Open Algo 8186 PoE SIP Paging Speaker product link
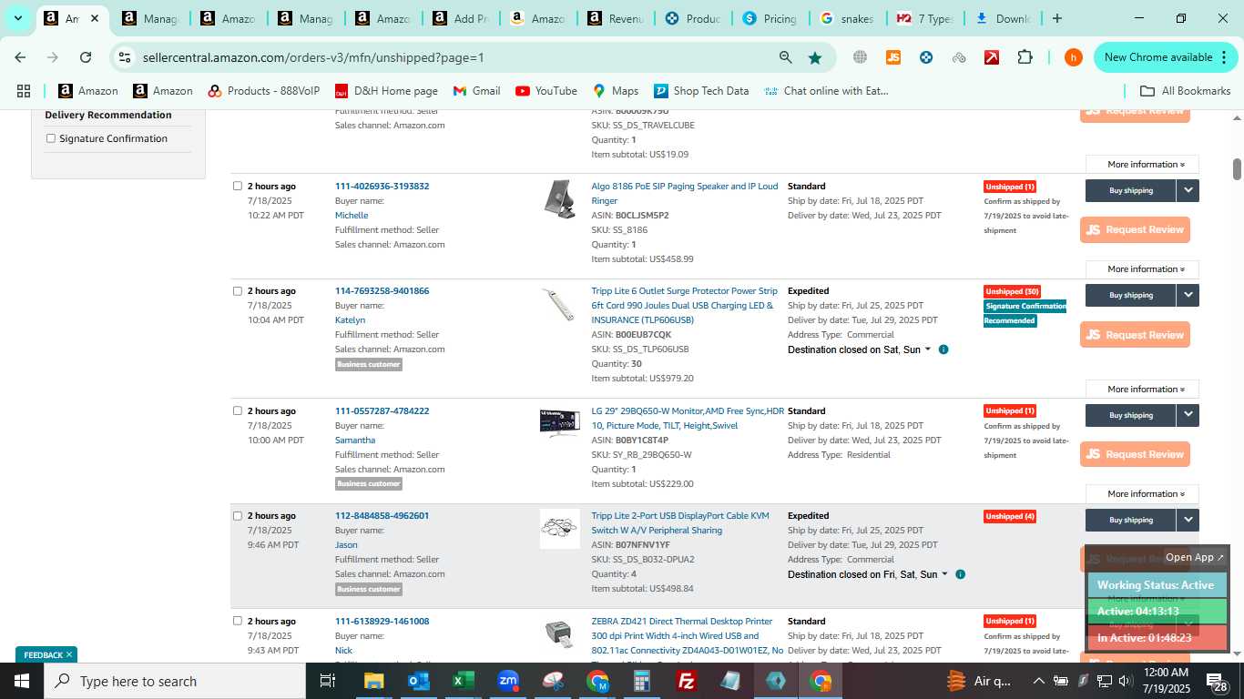The image size is (1244, 699). click(685, 193)
